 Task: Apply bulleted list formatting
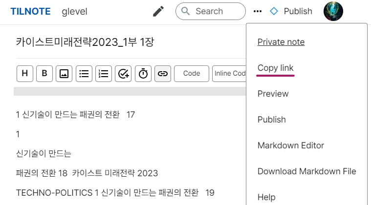click(84, 74)
